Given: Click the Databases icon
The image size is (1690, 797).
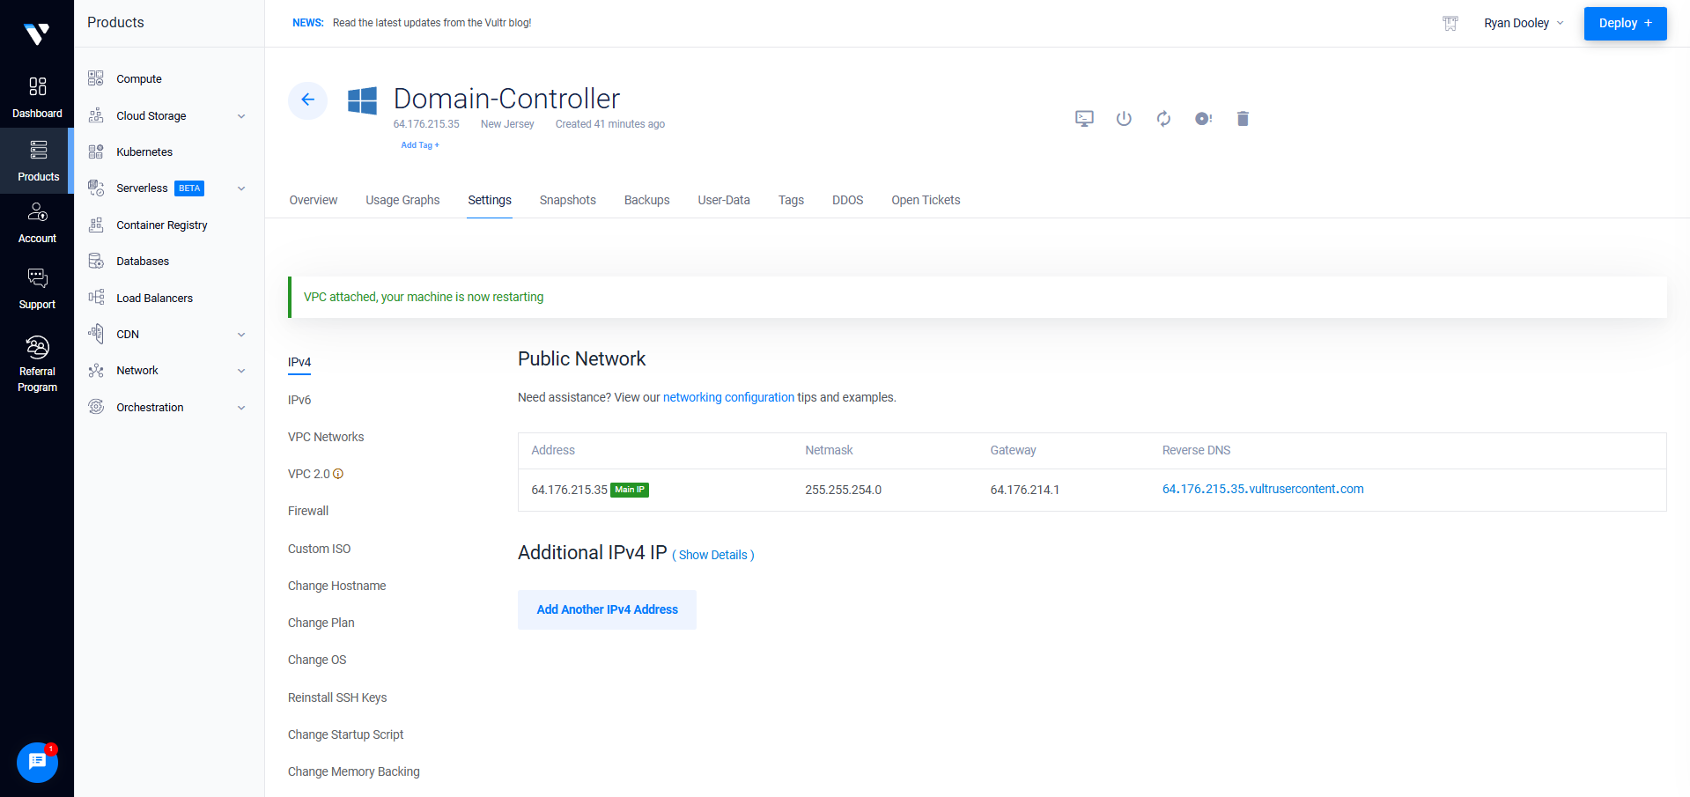Looking at the screenshot, I should (x=96, y=261).
